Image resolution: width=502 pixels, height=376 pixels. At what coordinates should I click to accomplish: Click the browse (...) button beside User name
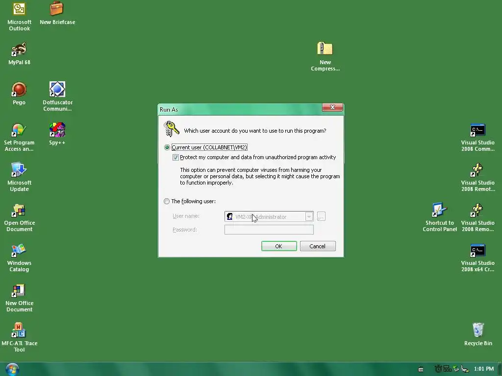321,216
